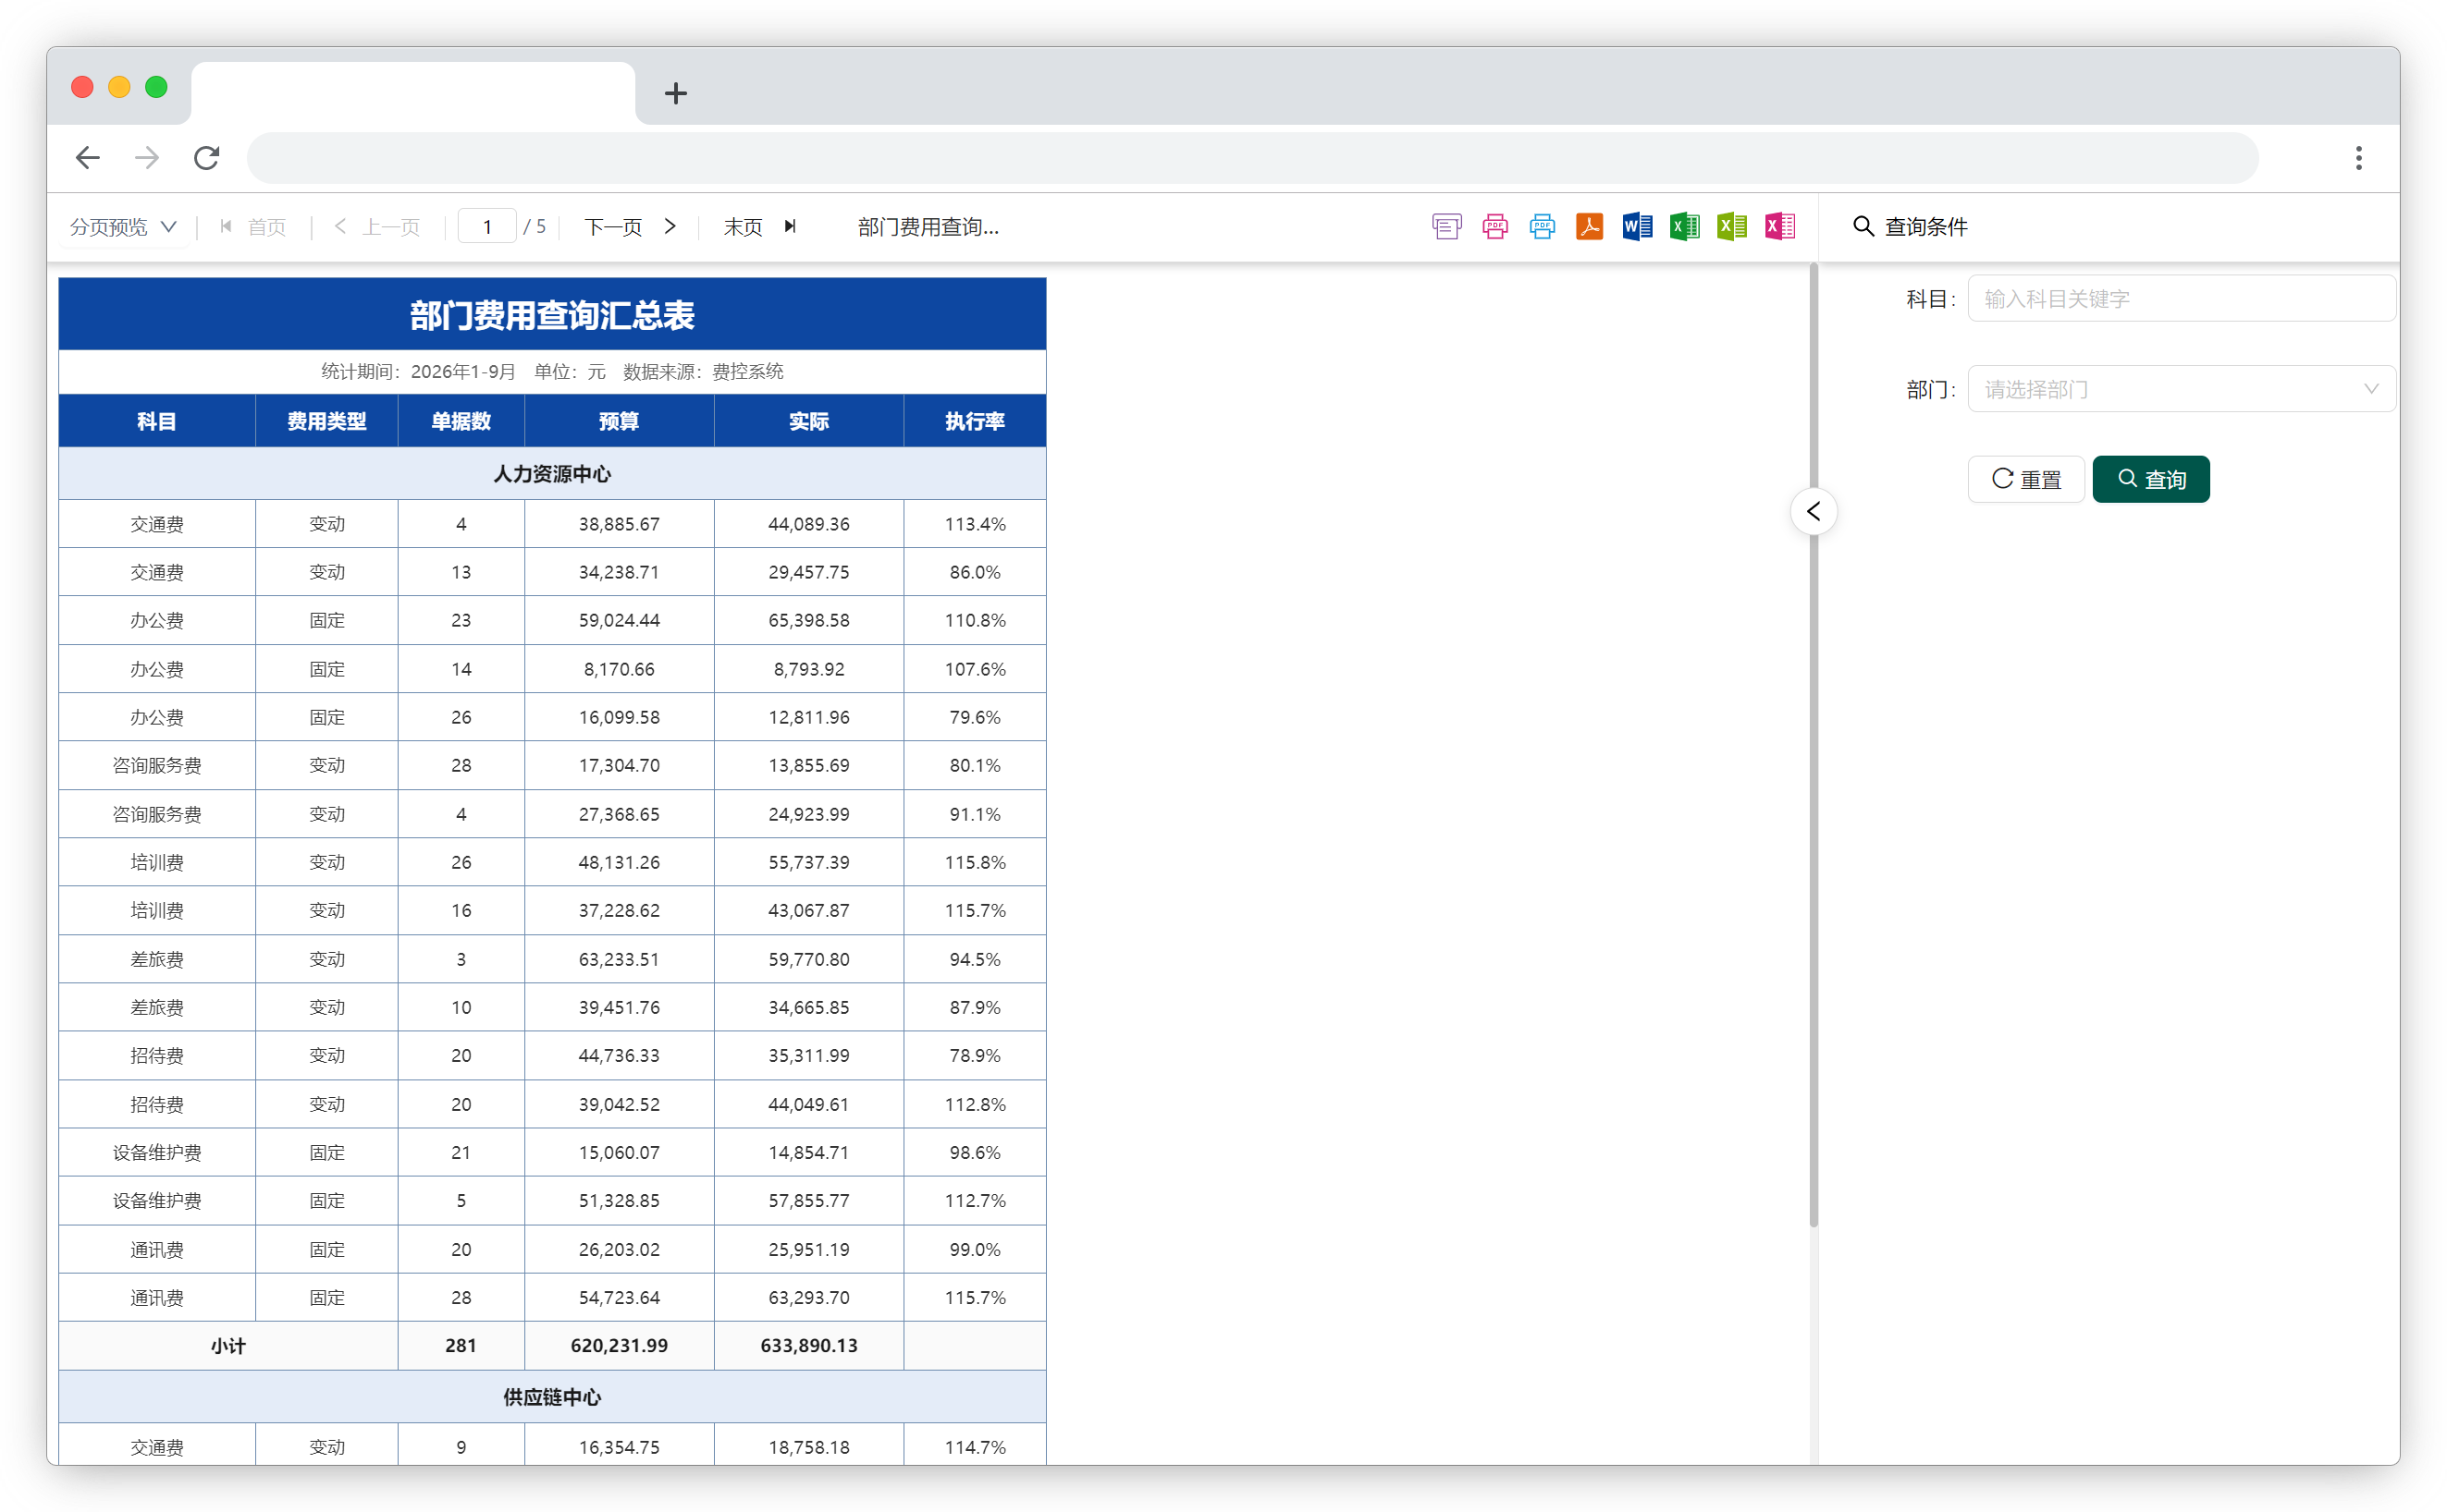Image resolution: width=2447 pixels, height=1512 pixels.
Task: Open the 分页预览 view mode dropdown
Action: pyautogui.click(x=123, y=227)
